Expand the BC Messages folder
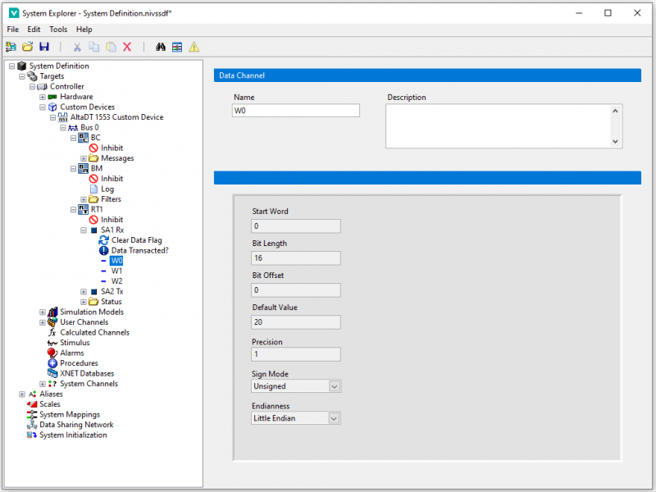 pos(84,158)
